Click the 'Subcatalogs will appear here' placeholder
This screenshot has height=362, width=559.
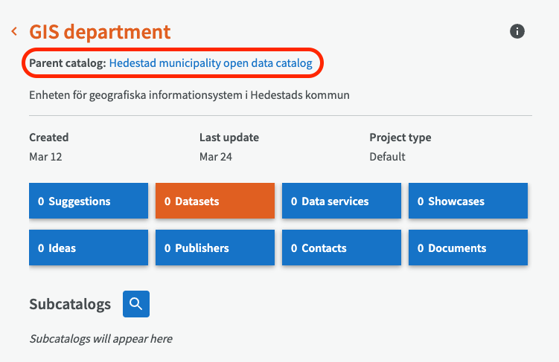point(100,338)
